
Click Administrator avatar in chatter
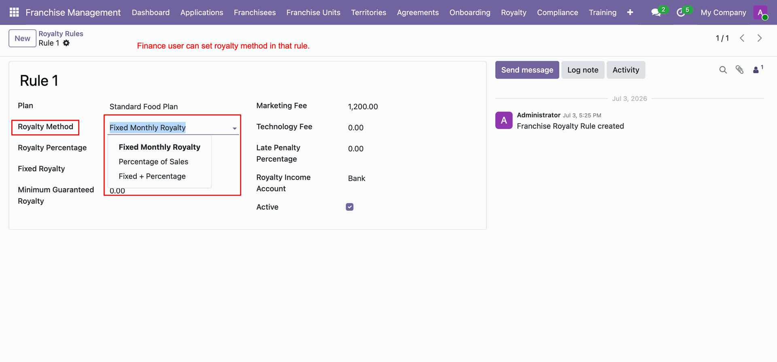[x=504, y=121]
